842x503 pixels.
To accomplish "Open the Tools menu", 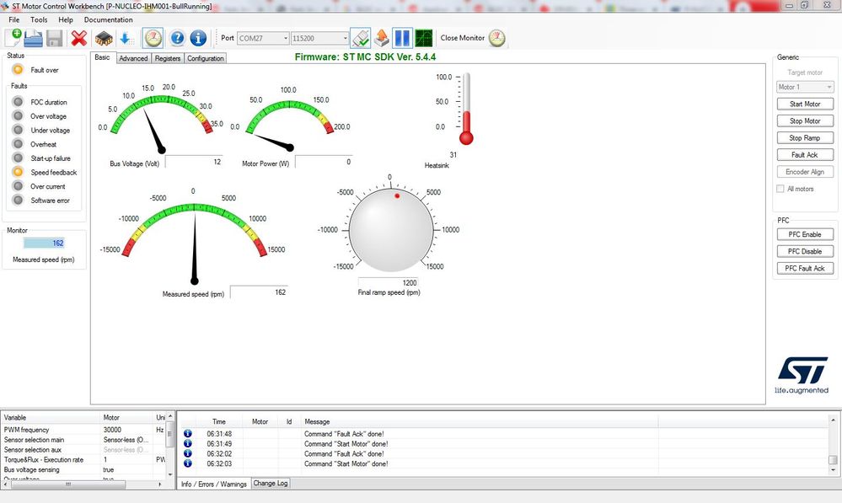I will tap(39, 19).
